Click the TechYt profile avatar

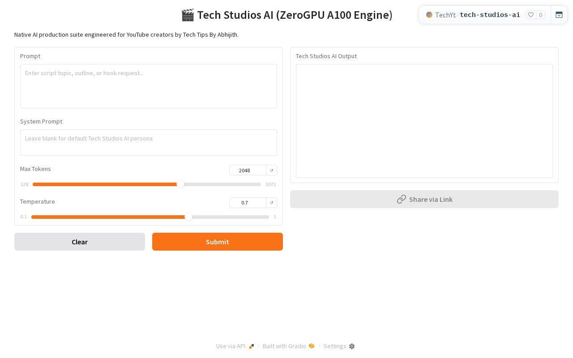[x=429, y=15]
